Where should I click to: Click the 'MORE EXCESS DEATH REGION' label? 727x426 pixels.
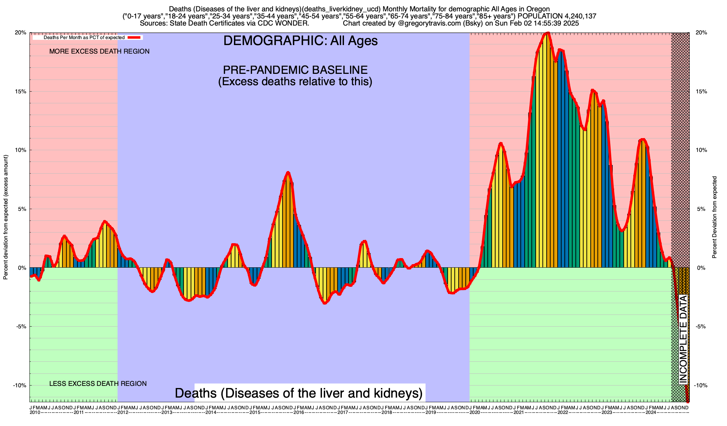pos(99,51)
